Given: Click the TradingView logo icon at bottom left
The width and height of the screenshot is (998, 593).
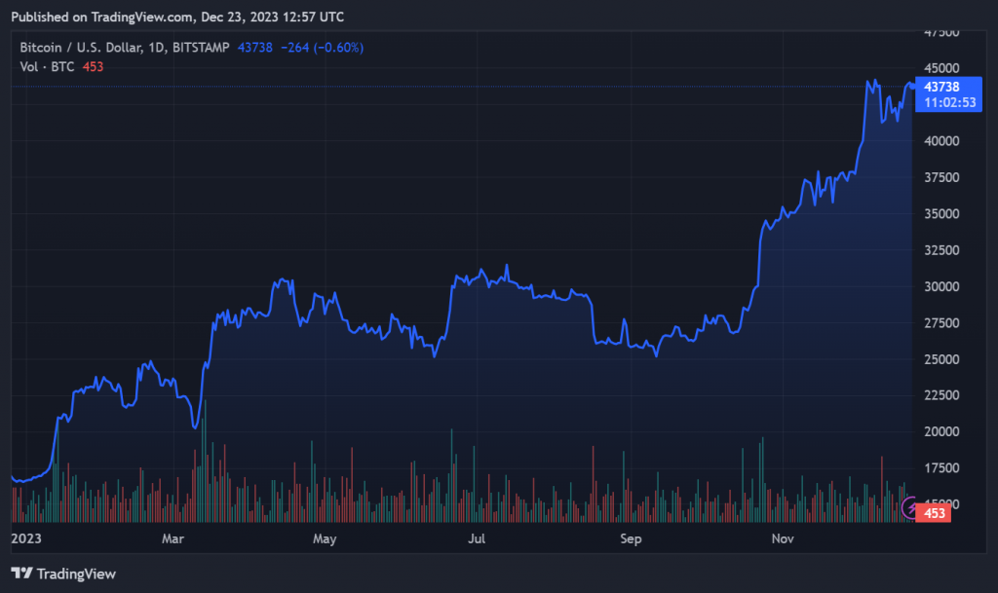Looking at the screenshot, I should (x=20, y=574).
